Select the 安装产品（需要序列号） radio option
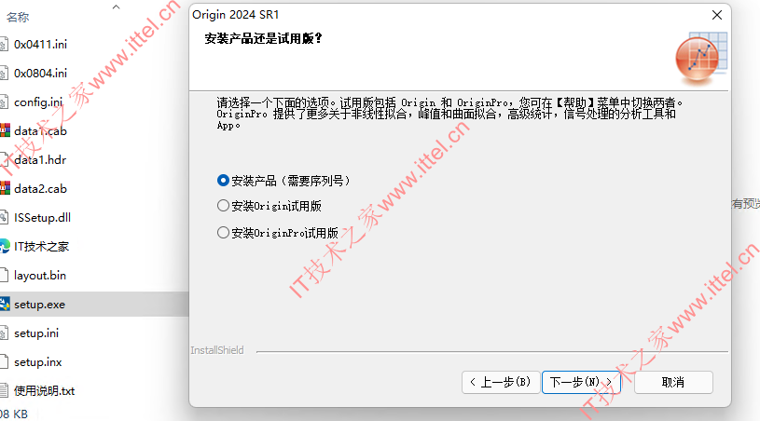The width and height of the screenshot is (760, 421). (283, 181)
